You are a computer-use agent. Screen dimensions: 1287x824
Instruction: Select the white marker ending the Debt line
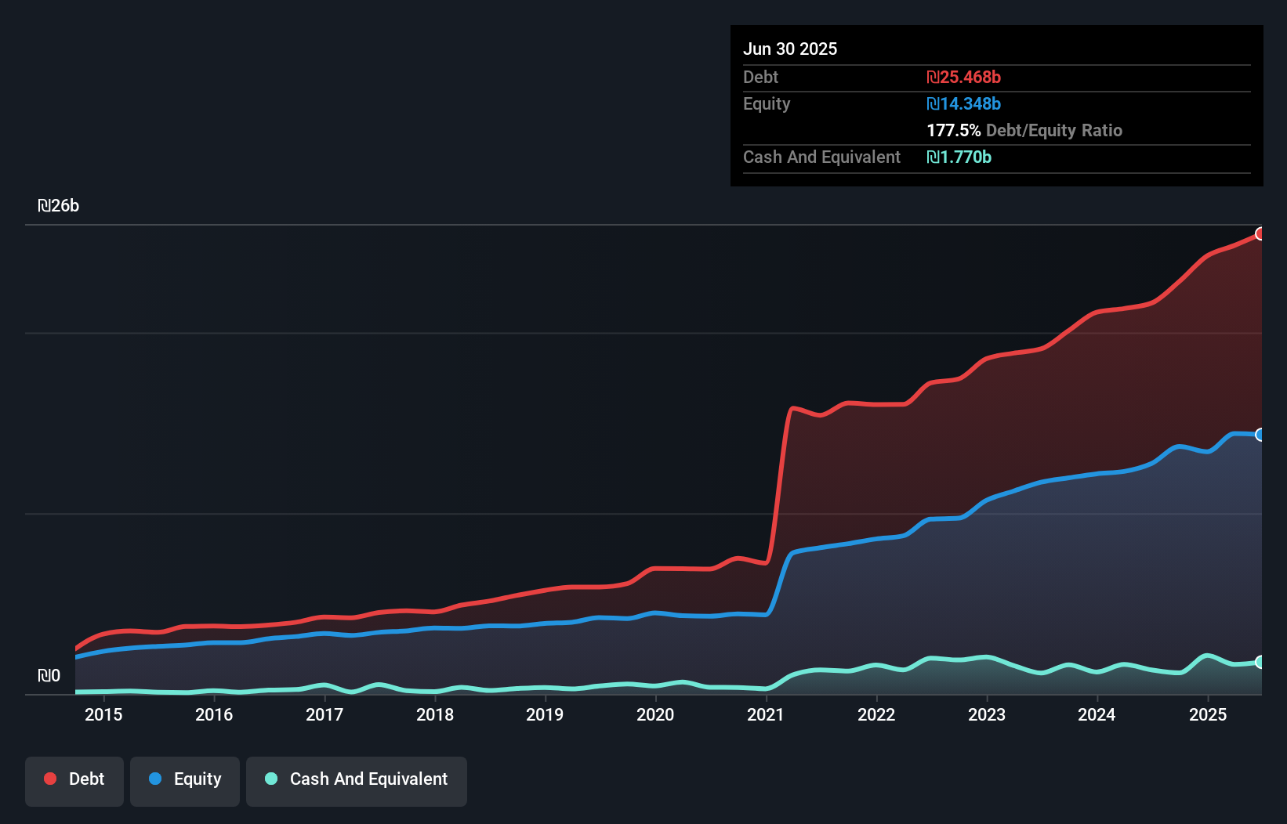coord(1260,233)
